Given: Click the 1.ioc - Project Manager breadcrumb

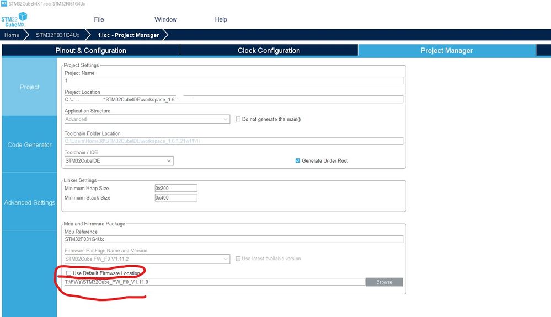Looking at the screenshot, I should (x=129, y=35).
